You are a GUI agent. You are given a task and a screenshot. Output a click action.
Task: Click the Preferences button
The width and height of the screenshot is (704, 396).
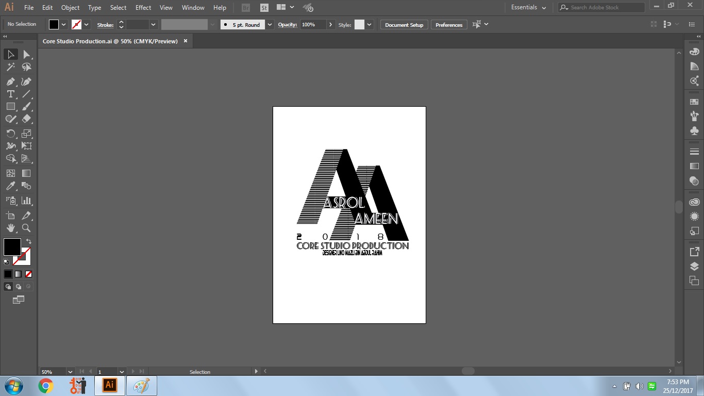coord(449,25)
